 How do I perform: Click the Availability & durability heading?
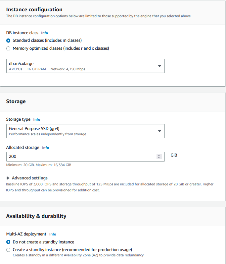tap(36, 216)
